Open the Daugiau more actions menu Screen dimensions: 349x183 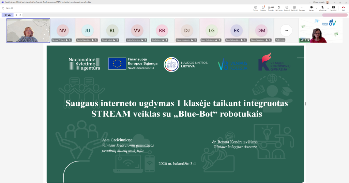(x=302, y=8)
